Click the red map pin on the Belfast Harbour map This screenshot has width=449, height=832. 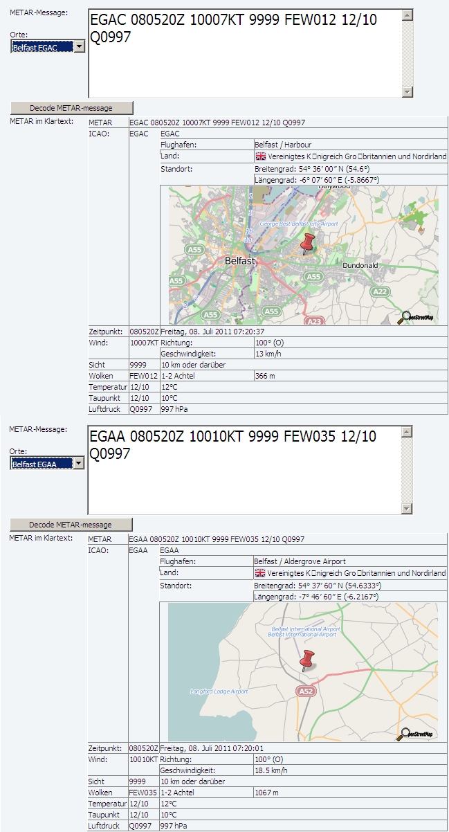pos(308,243)
